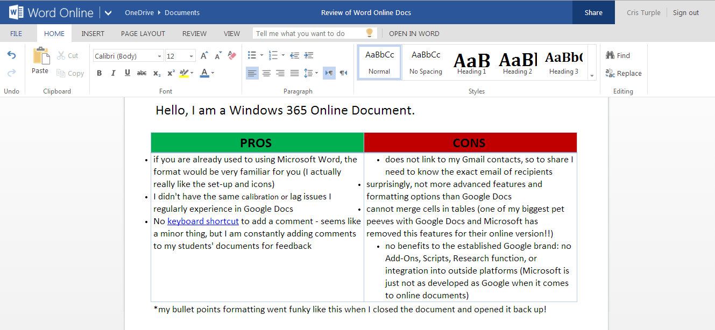This screenshot has height=330, width=715.
Task: Increase the paragraph indent
Action: 308,55
